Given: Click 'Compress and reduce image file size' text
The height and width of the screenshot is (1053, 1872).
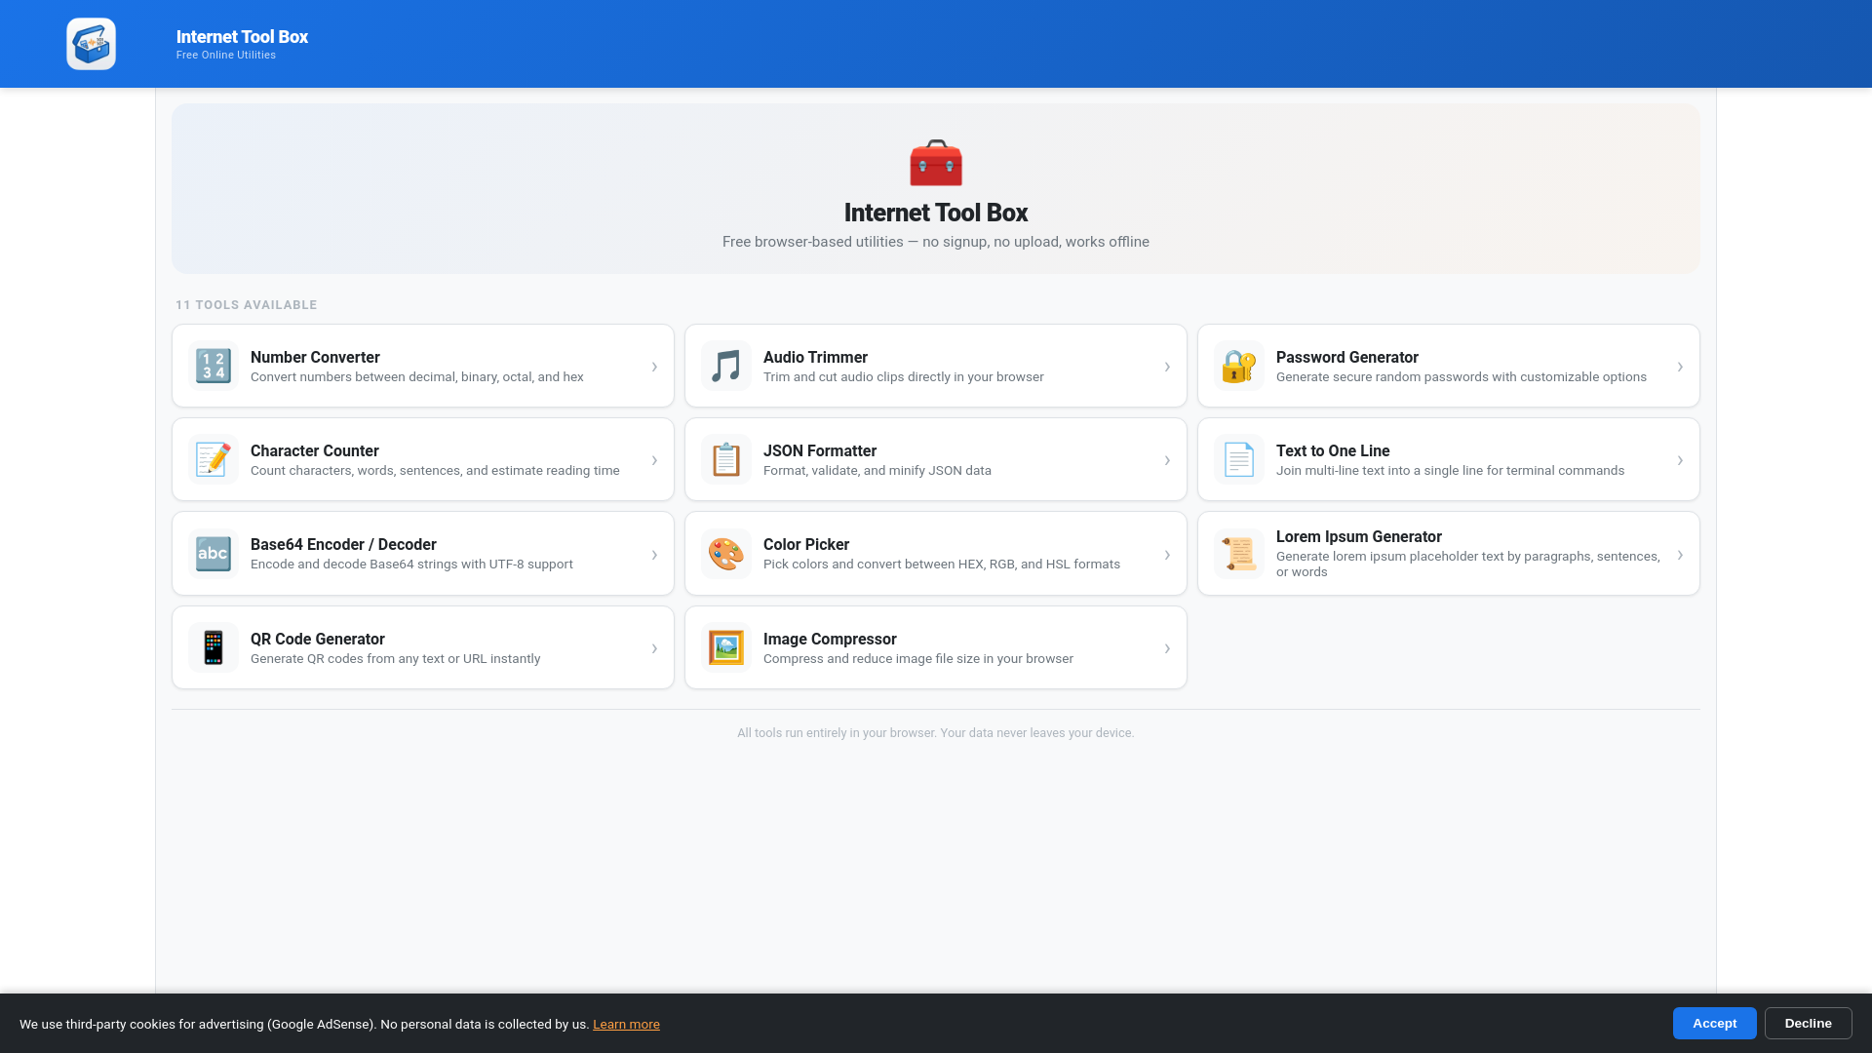Looking at the screenshot, I should [x=917, y=658].
